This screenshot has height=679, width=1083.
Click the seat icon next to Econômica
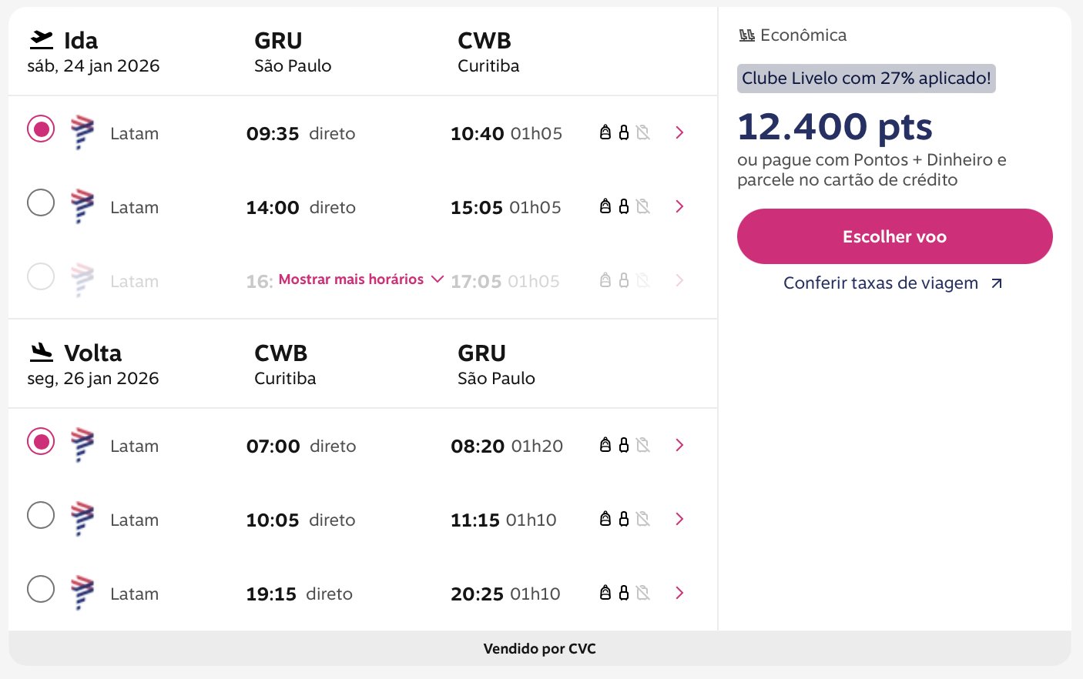[x=746, y=35]
